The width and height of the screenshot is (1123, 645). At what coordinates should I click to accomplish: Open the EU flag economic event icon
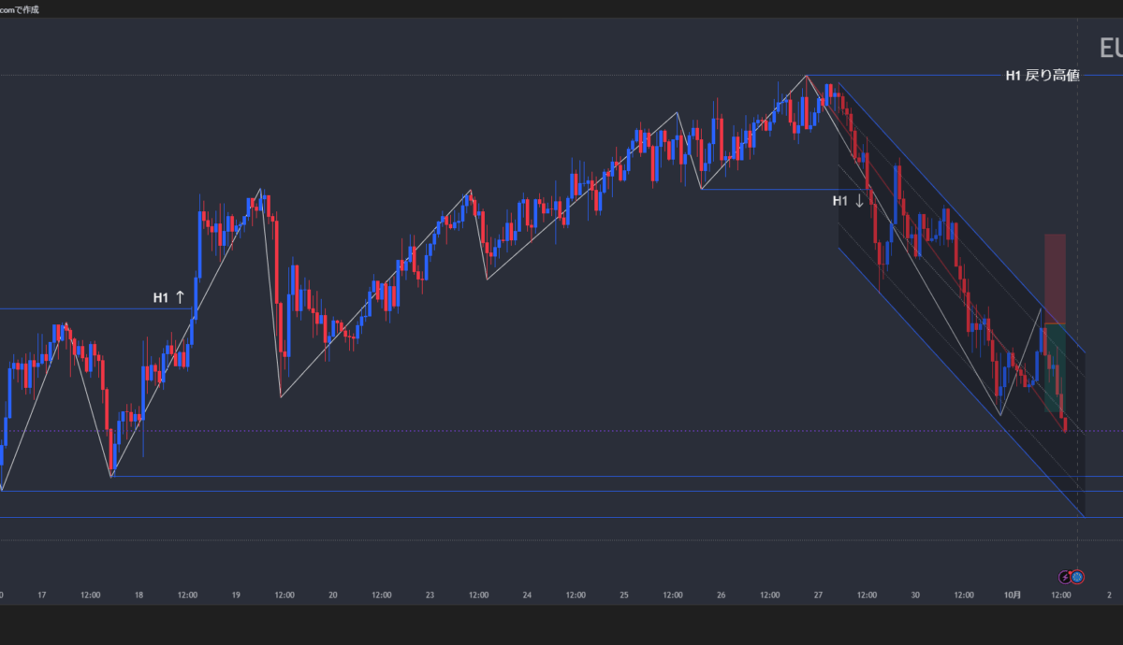[1077, 577]
